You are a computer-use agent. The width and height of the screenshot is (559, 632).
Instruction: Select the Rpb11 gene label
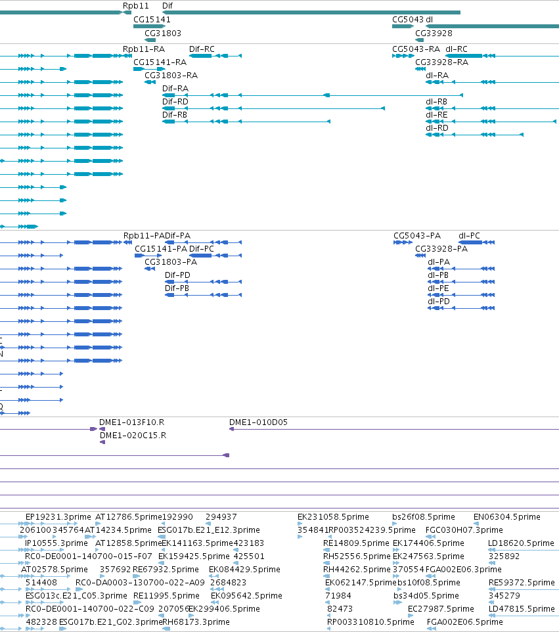point(136,6)
